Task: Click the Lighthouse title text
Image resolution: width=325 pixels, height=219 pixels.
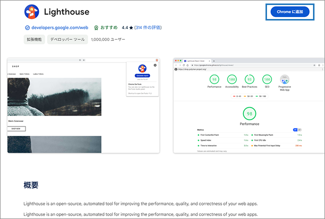Action: [x=66, y=12]
